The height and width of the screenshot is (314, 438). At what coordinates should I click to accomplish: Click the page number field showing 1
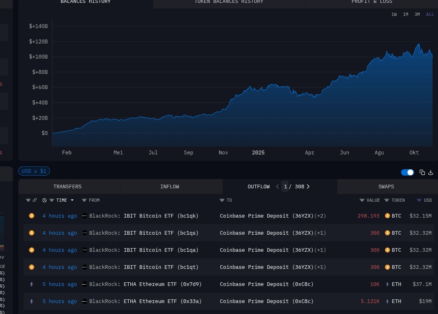(285, 187)
